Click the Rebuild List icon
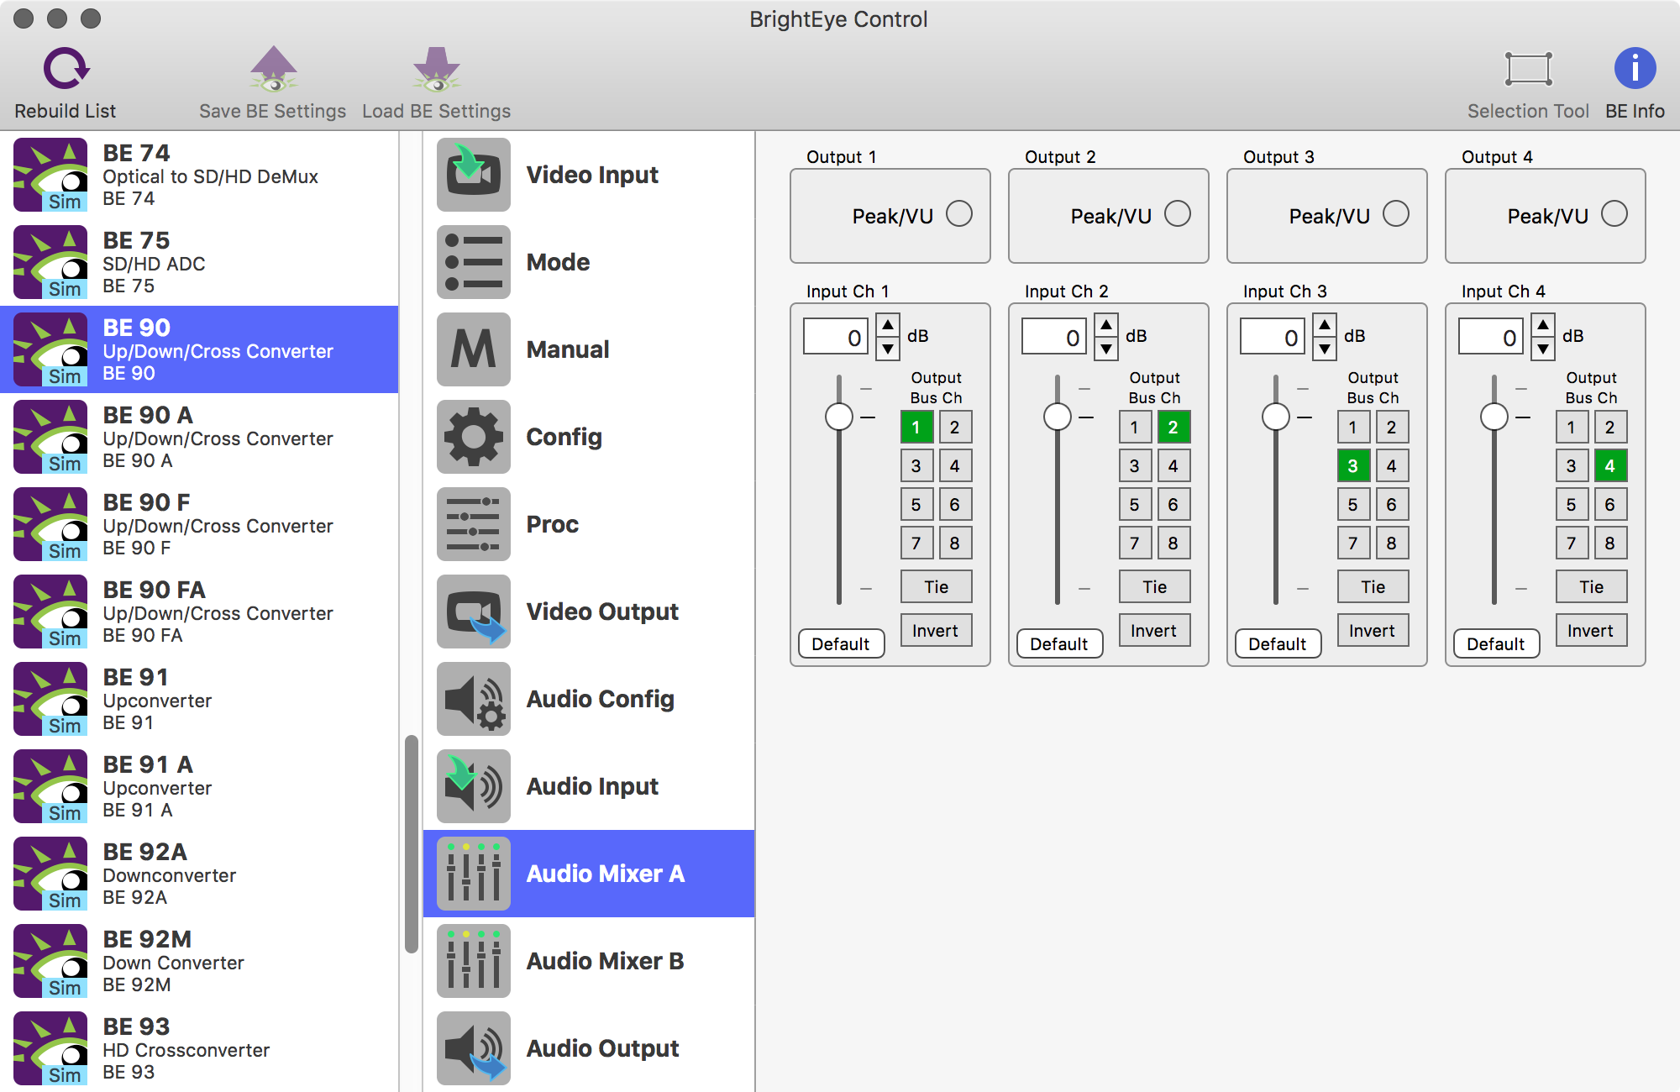This screenshot has width=1680, height=1092. coord(66,69)
